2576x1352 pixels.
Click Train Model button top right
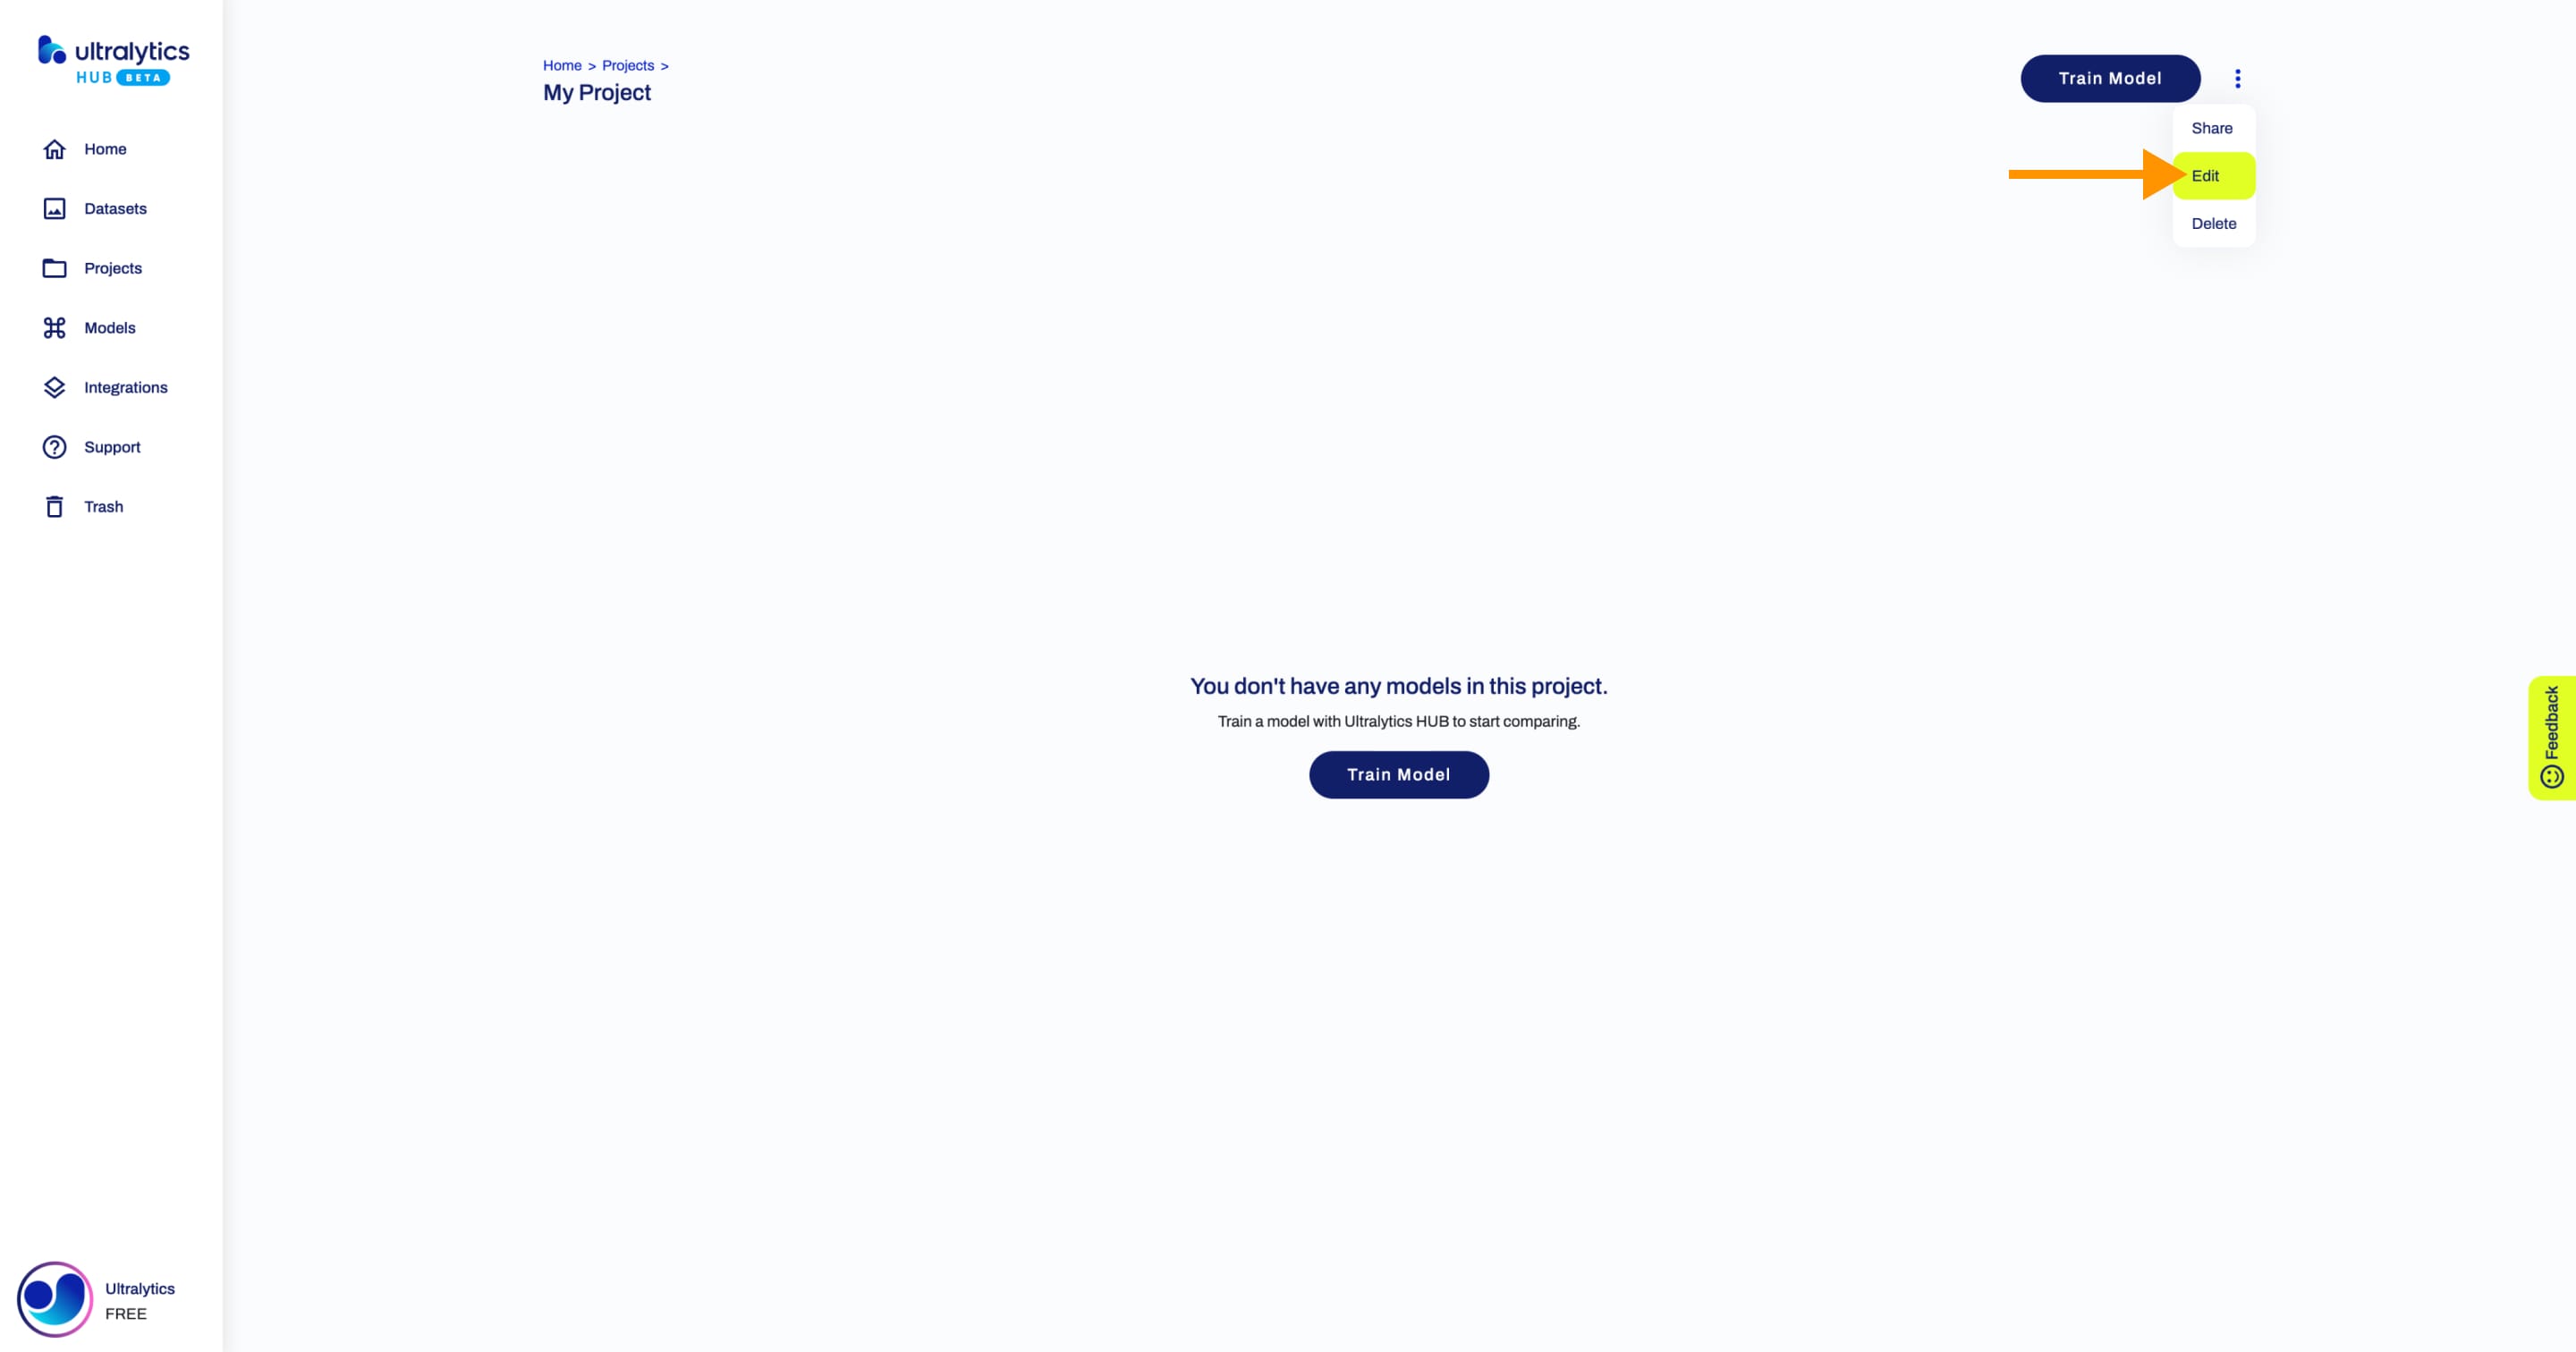click(x=2109, y=79)
